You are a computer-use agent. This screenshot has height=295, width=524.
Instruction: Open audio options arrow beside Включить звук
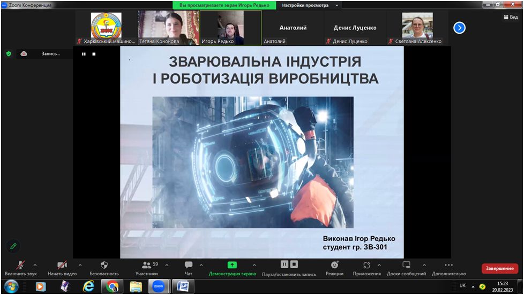pyautogui.click(x=35, y=265)
